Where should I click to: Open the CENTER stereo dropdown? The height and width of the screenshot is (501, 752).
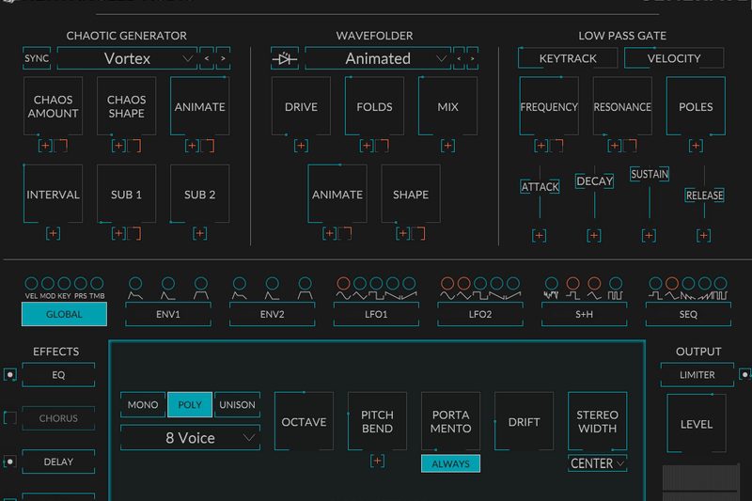click(598, 463)
